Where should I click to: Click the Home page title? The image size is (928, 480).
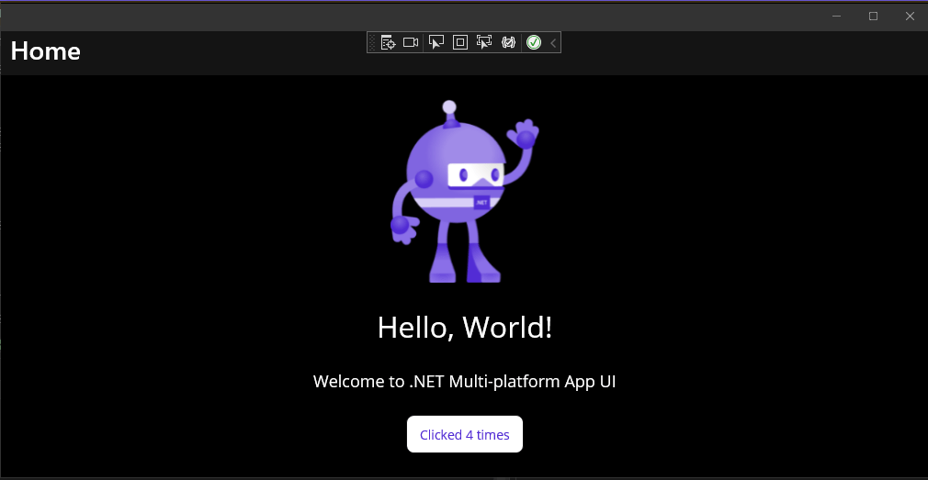coord(46,51)
